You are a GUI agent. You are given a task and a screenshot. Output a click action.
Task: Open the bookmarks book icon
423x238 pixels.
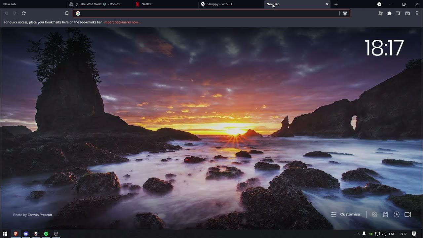coord(385,215)
